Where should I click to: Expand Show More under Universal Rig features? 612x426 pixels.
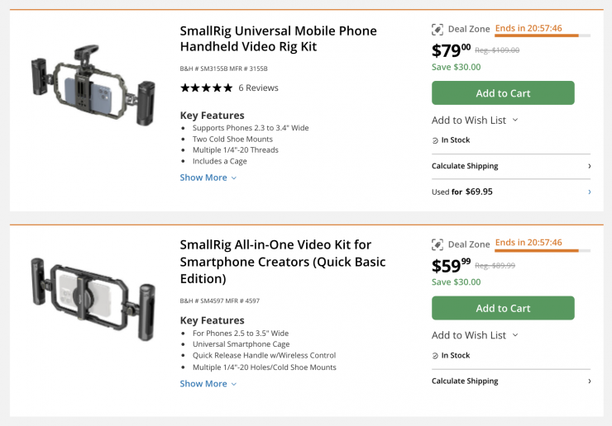click(208, 177)
